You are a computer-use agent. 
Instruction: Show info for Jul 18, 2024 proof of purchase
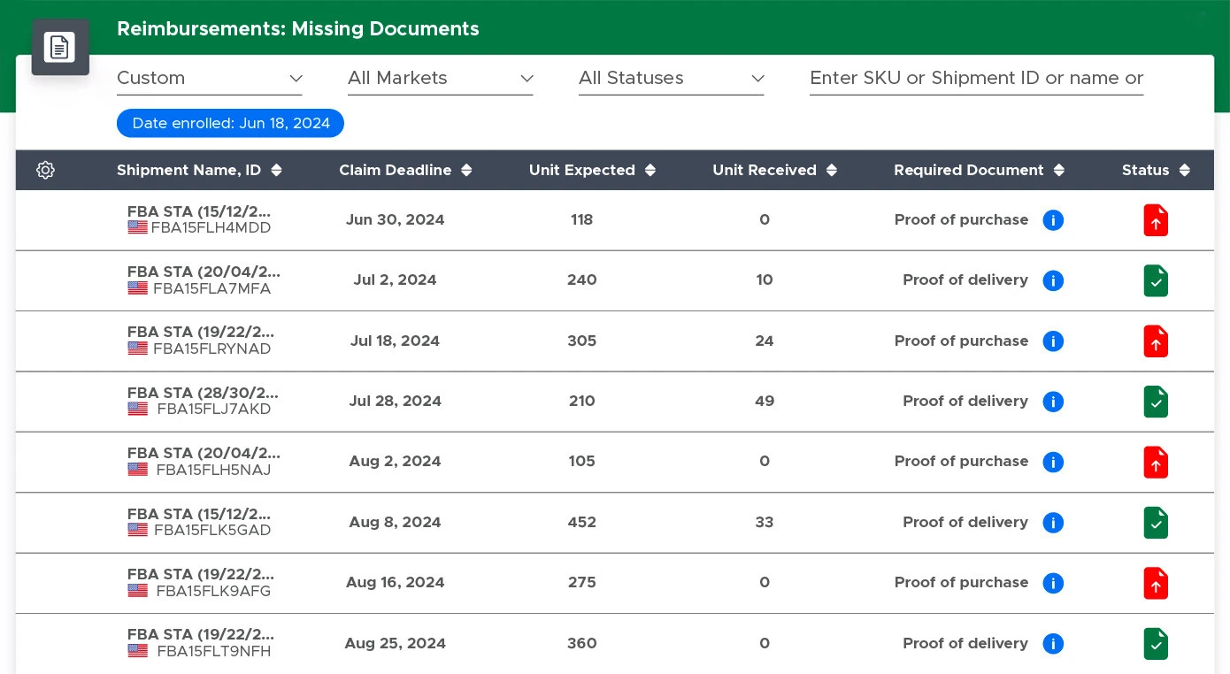[1053, 341]
